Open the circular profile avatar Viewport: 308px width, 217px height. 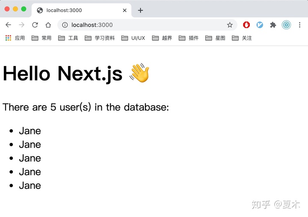click(x=286, y=25)
